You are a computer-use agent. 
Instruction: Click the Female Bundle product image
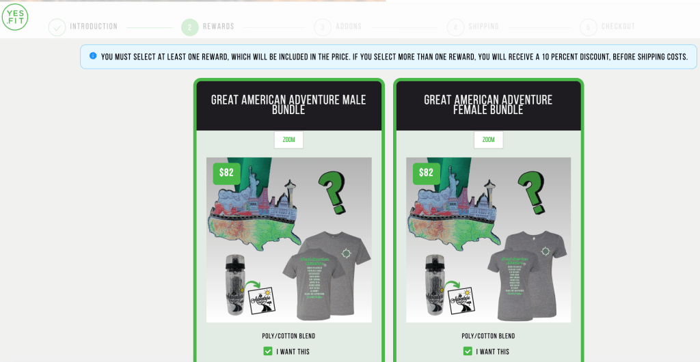tap(488, 240)
